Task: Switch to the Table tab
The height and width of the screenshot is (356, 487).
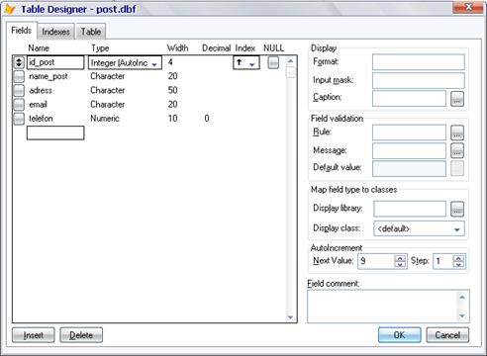Action: [91, 32]
